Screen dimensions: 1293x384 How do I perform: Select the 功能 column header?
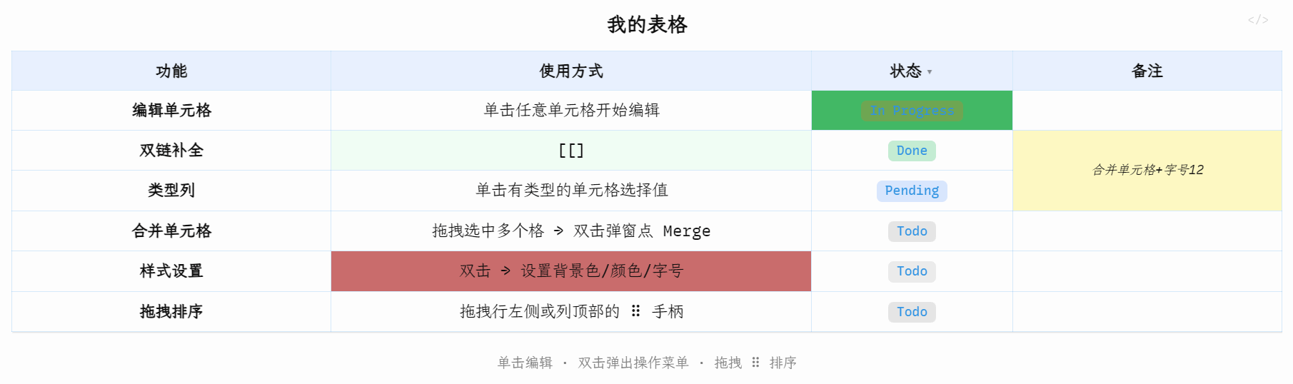coord(171,71)
